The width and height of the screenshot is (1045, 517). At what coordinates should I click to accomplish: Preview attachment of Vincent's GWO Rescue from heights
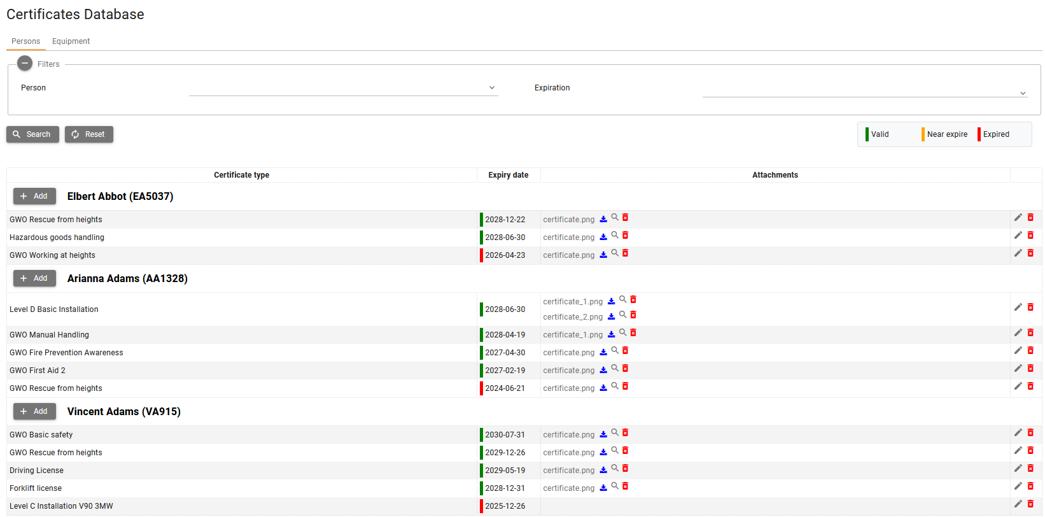click(615, 450)
